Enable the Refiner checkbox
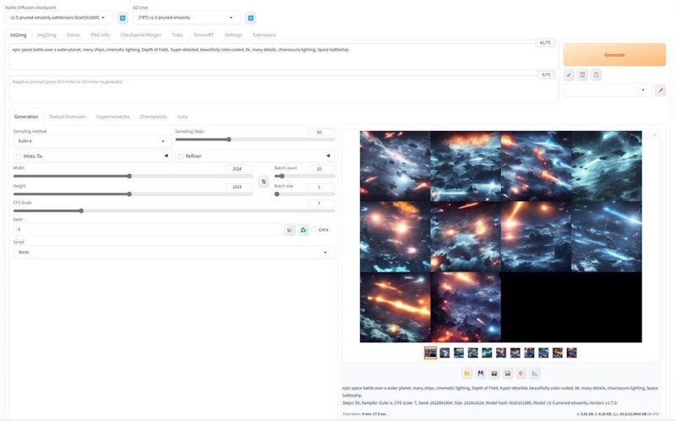 point(180,156)
